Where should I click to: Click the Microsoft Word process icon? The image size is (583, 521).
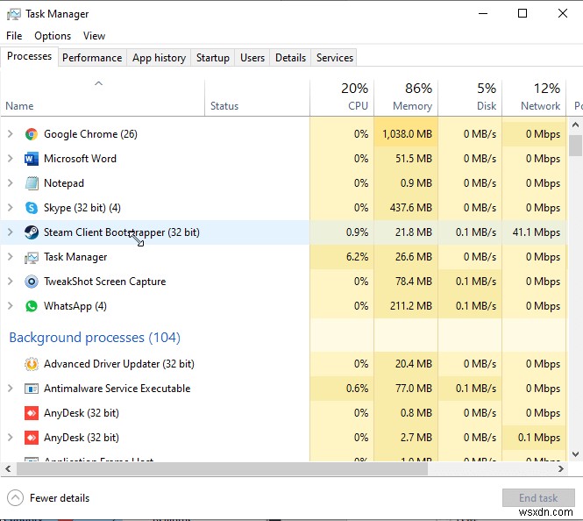click(x=32, y=159)
